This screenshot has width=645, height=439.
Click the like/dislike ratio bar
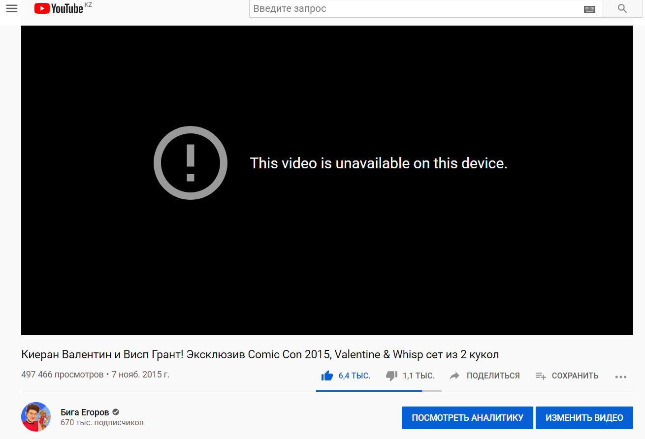click(x=379, y=391)
